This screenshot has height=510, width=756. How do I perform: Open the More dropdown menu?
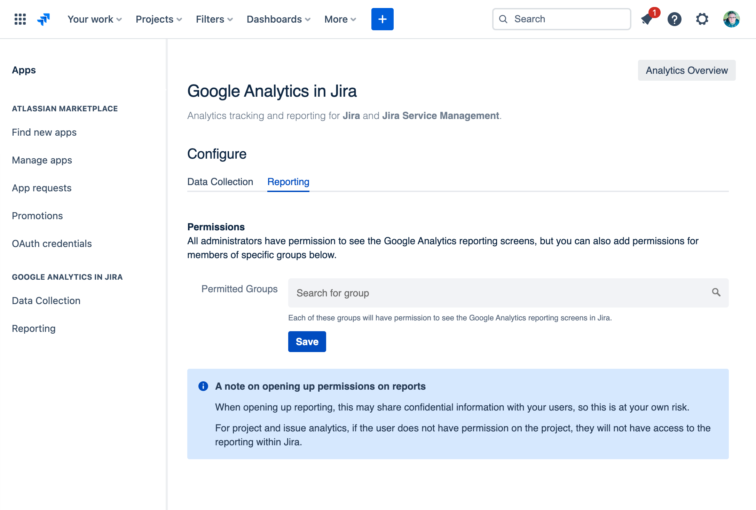click(x=340, y=19)
